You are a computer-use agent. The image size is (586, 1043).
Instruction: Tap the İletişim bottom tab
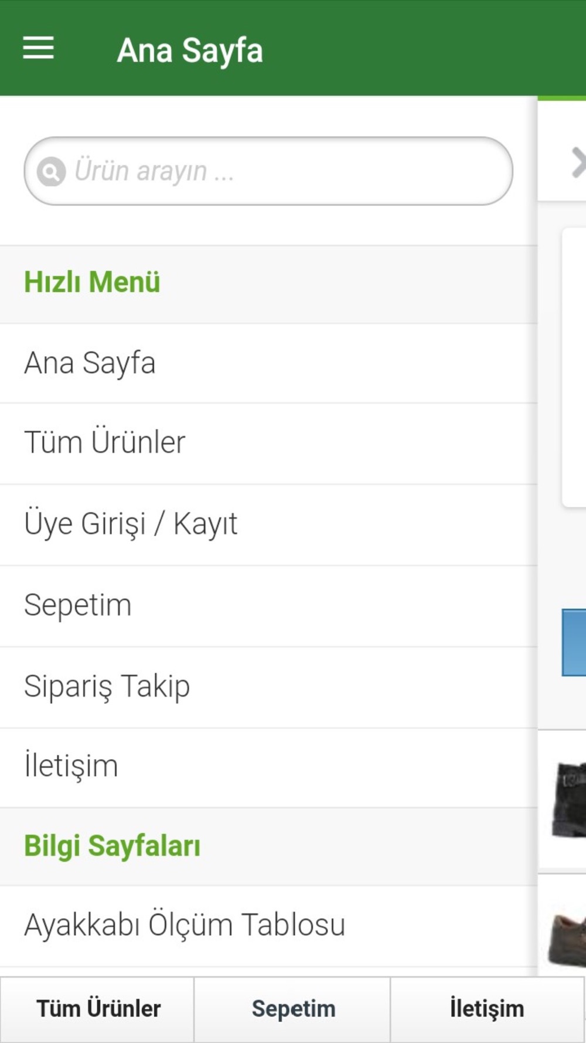[487, 1009]
